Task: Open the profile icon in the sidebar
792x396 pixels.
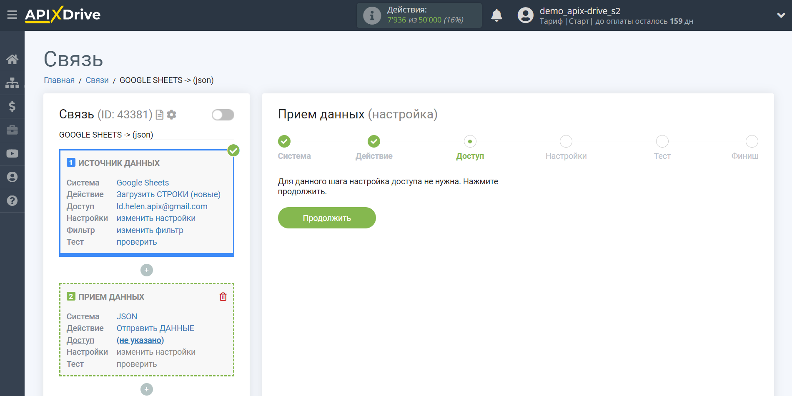Action: point(12,177)
